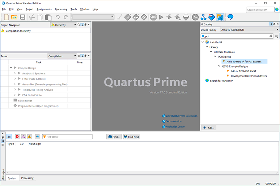Open the Tools menu
The height and width of the screenshot is (186, 280).
coord(73,9)
